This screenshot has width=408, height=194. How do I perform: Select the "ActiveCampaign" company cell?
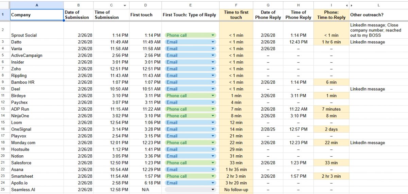coord(37,55)
